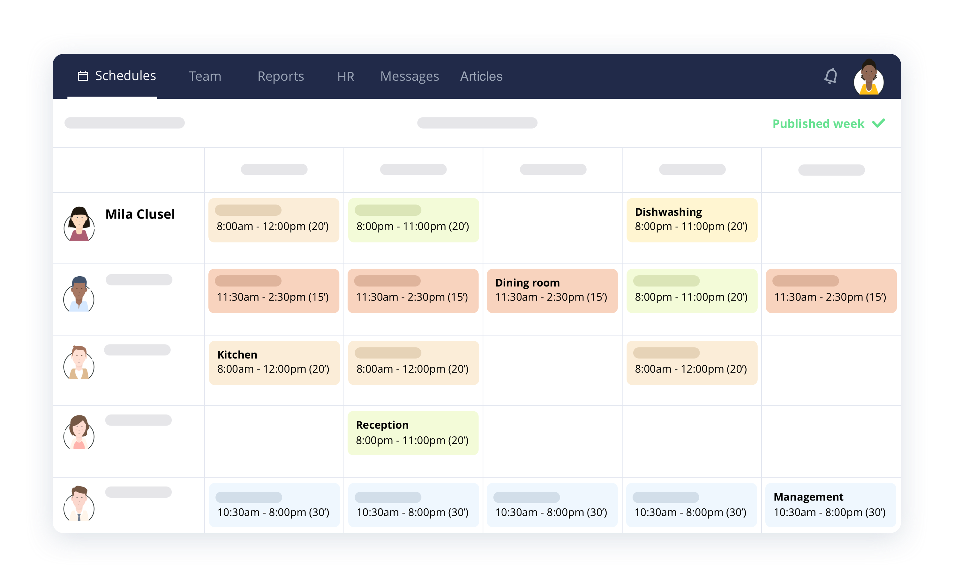Screen dimensions: 954x587
Task: Click the notification bell icon
Action: pyautogui.click(x=830, y=76)
